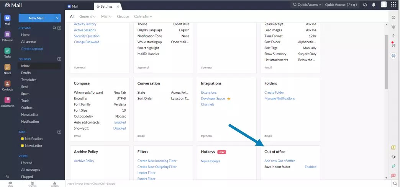Toggle Save in sent folder Enabled
The height and width of the screenshot is (187, 400).
(x=310, y=167)
